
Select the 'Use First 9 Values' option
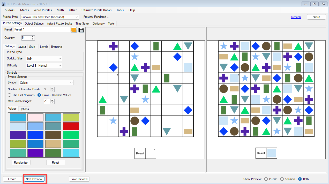tap(10, 95)
